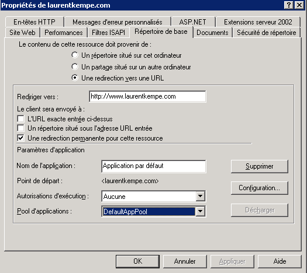Image resolution: width=307 pixels, height=273 pixels.
Task: Click the 'Nom de l'application' text field
Action: 154,166
